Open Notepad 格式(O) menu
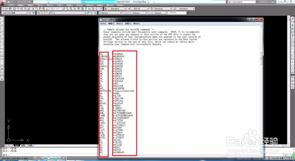The image size is (295, 161). tap(120, 24)
